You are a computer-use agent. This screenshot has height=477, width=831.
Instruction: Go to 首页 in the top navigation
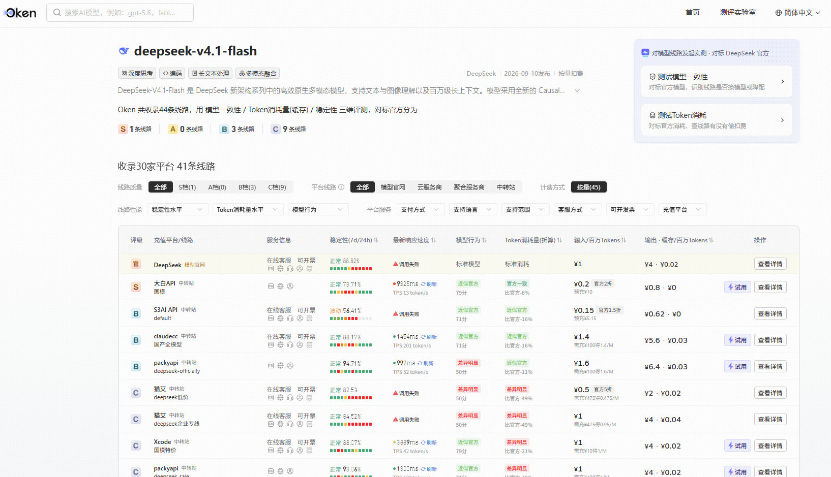click(693, 13)
